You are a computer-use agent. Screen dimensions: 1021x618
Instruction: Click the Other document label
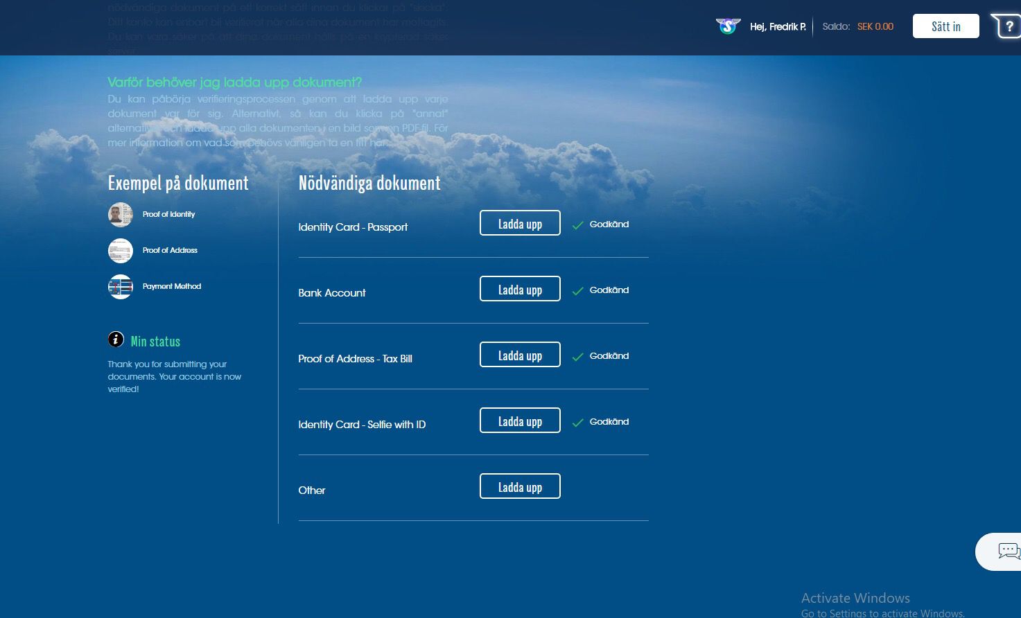pyautogui.click(x=312, y=490)
